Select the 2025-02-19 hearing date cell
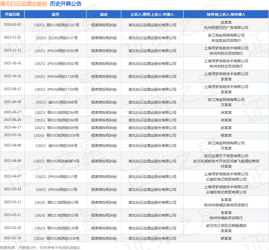The image size is (269, 250). click(12, 238)
